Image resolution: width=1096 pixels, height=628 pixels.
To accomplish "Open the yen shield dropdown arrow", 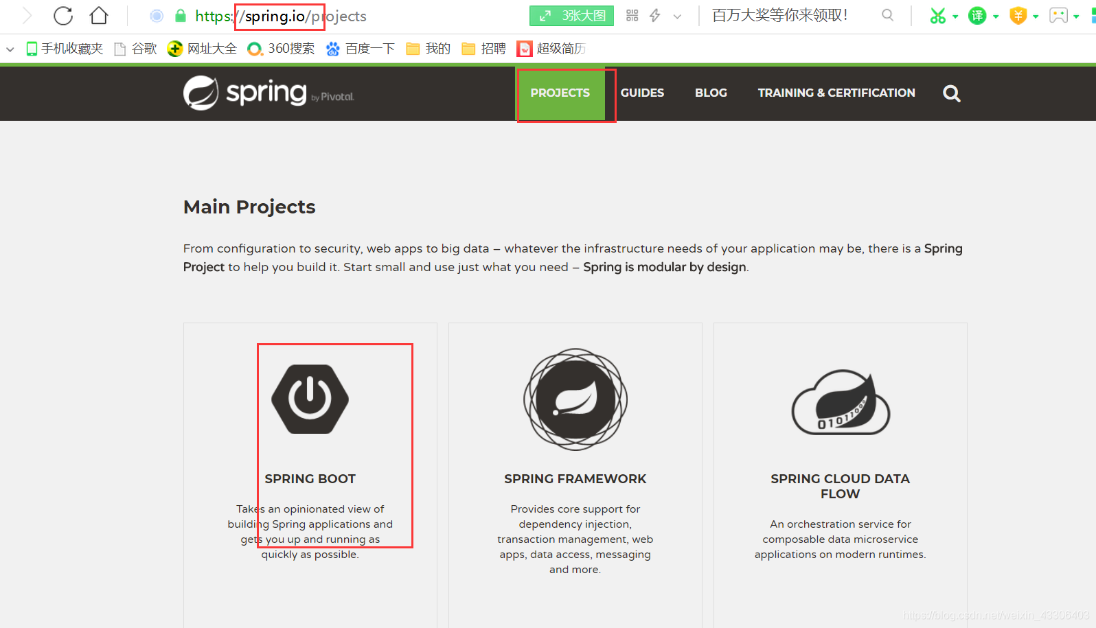I will point(1036,16).
